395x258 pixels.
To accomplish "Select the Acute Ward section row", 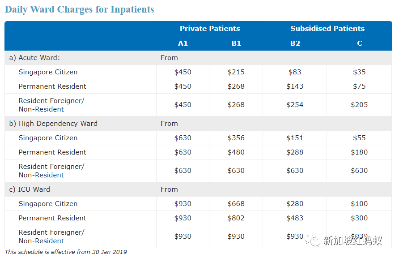I will (x=34, y=58).
